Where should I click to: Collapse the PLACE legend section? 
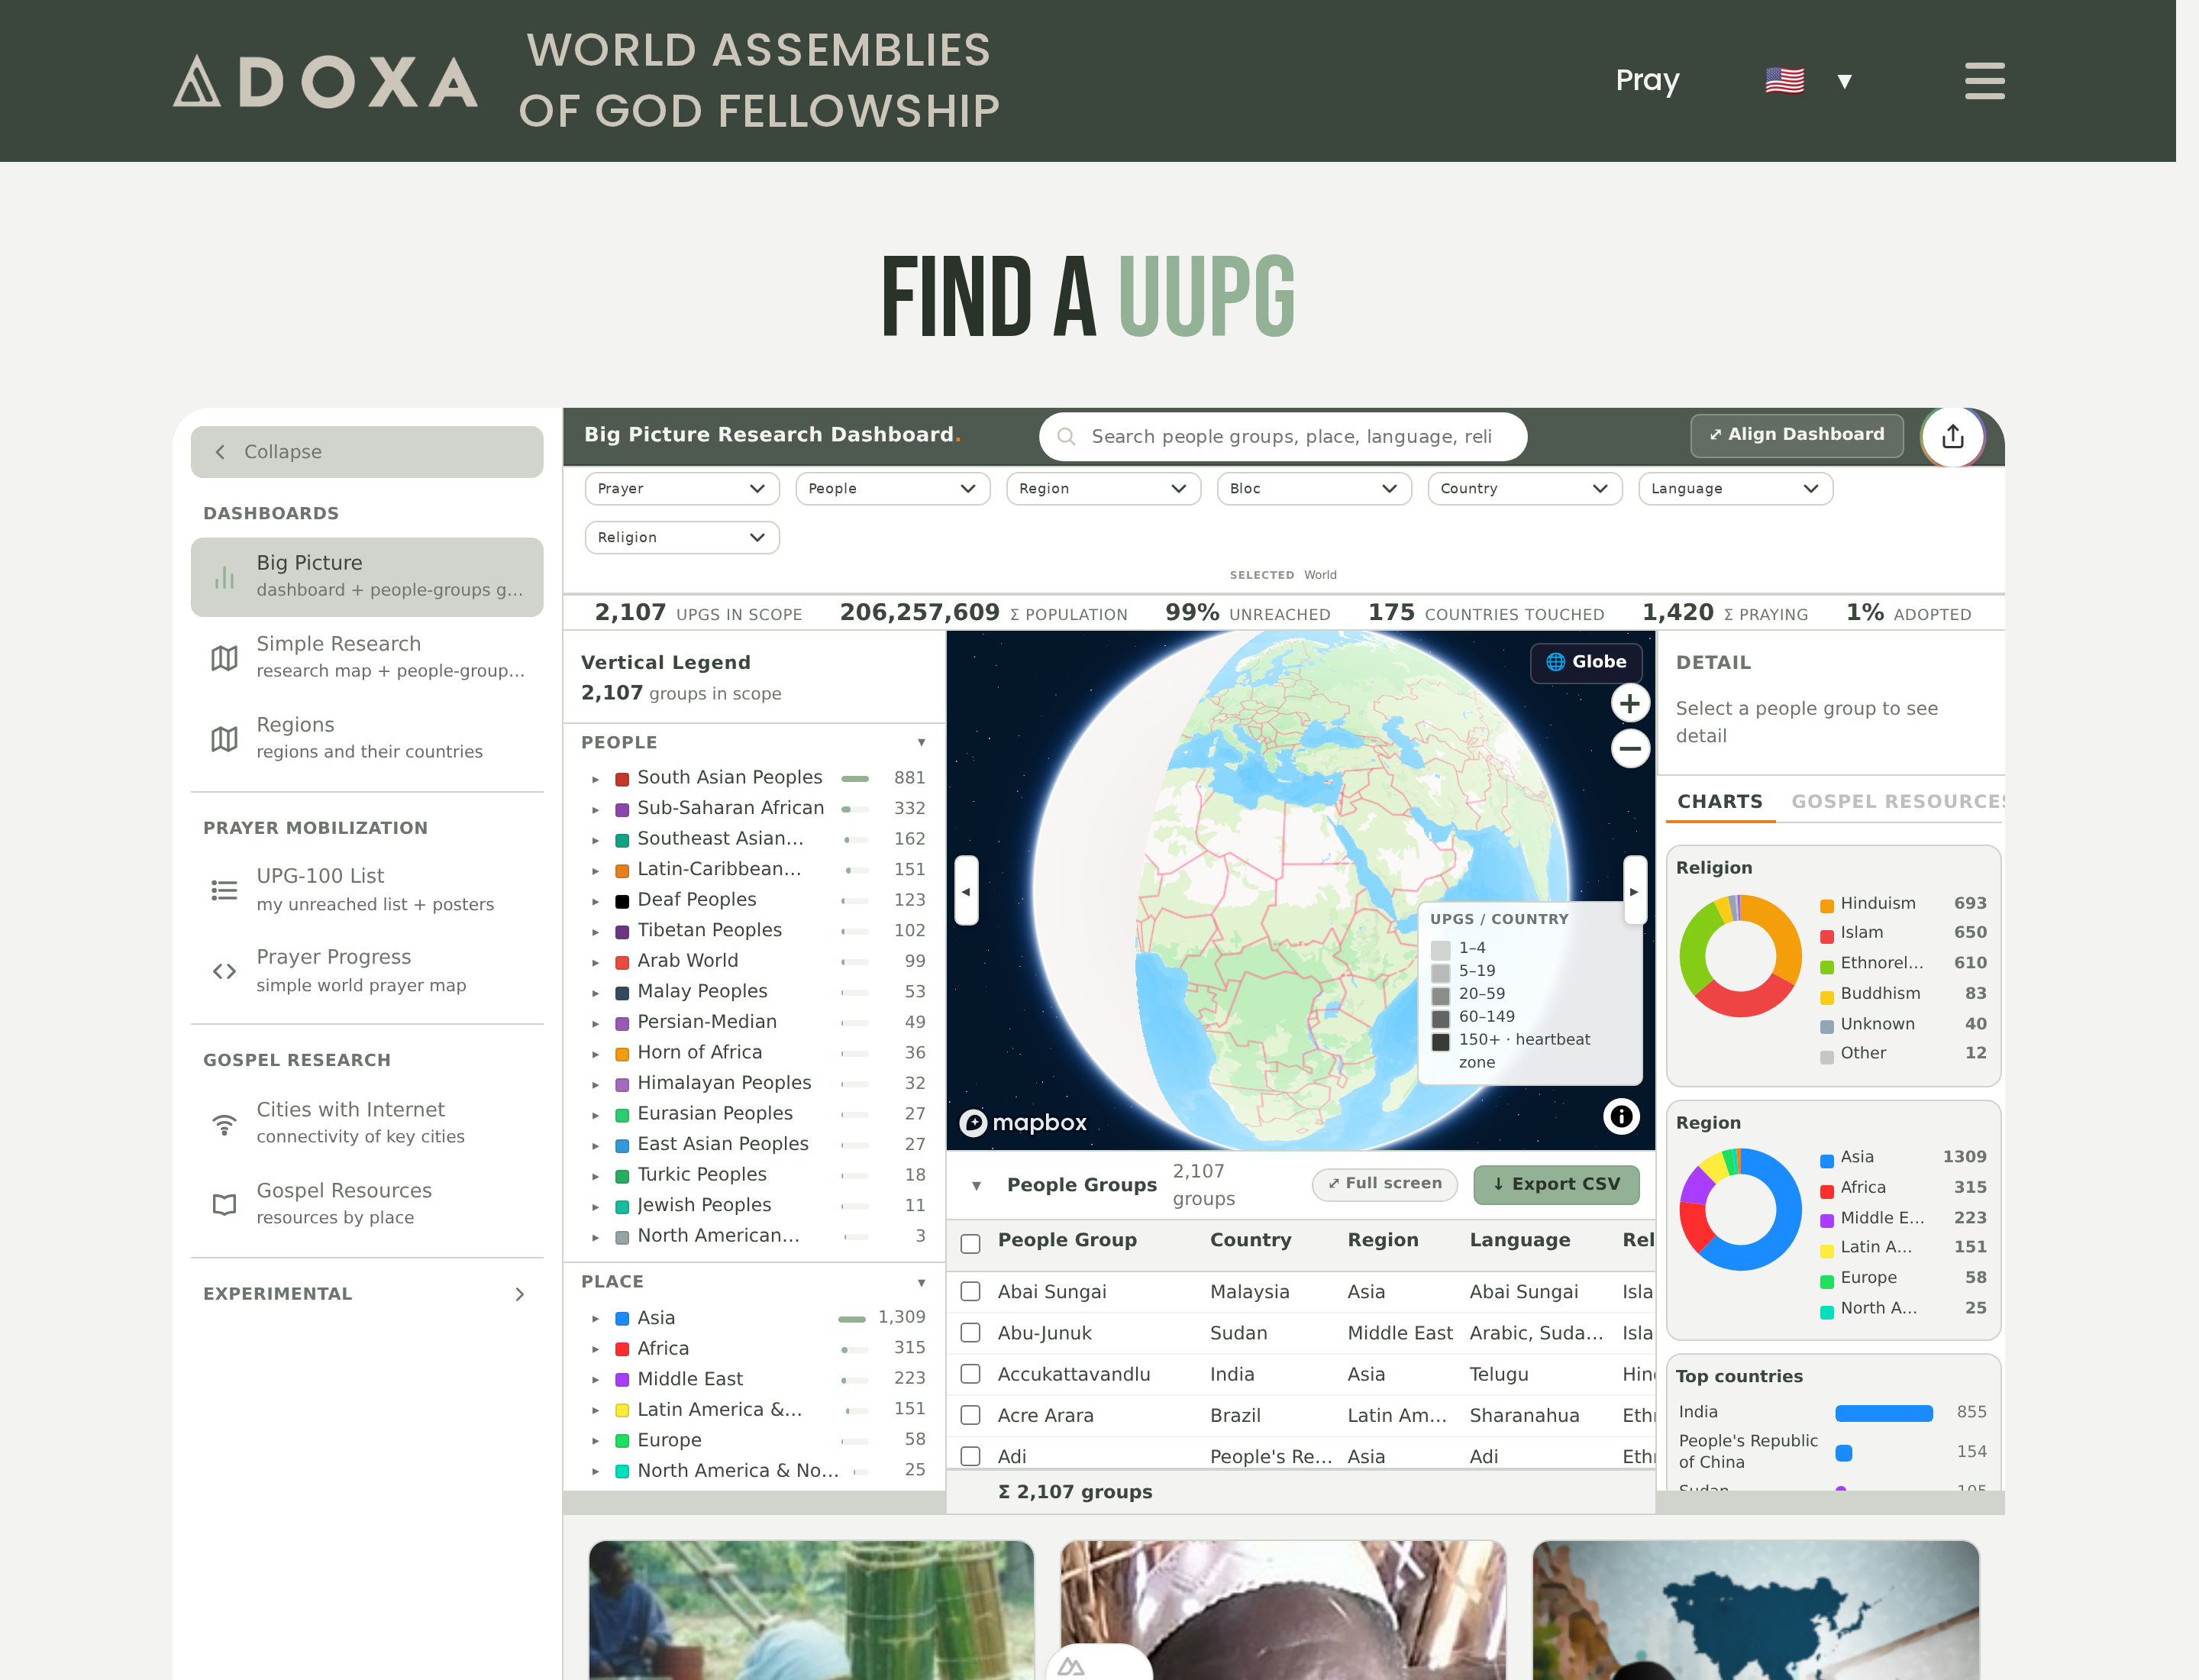click(921, 1282)
